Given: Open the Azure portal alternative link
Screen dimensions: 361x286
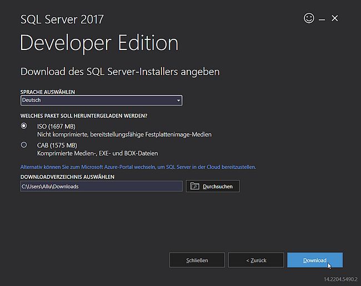Looking at the screenshot, I should pyautogui.click(x=138, y=167).
